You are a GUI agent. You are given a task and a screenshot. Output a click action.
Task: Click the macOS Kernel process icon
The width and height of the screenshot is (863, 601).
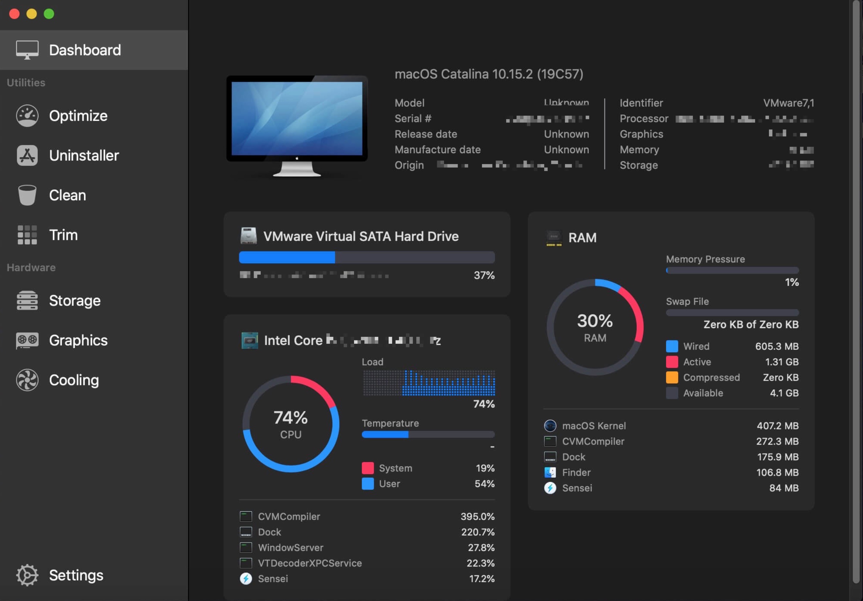point(550,426)
